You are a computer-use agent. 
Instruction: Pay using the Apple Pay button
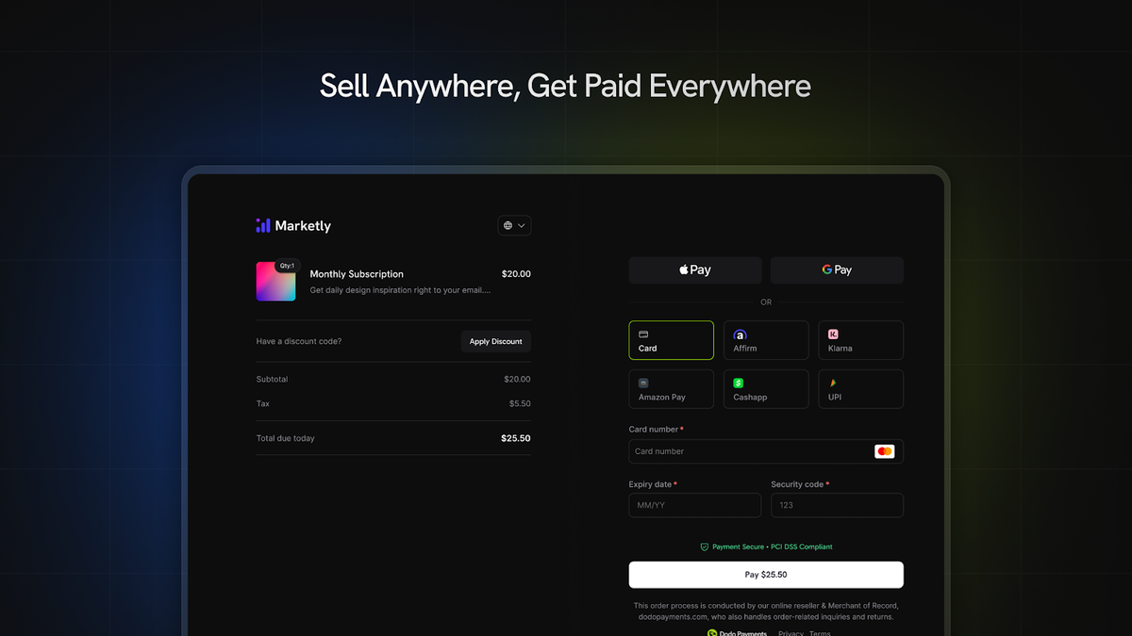coord(695,270)
